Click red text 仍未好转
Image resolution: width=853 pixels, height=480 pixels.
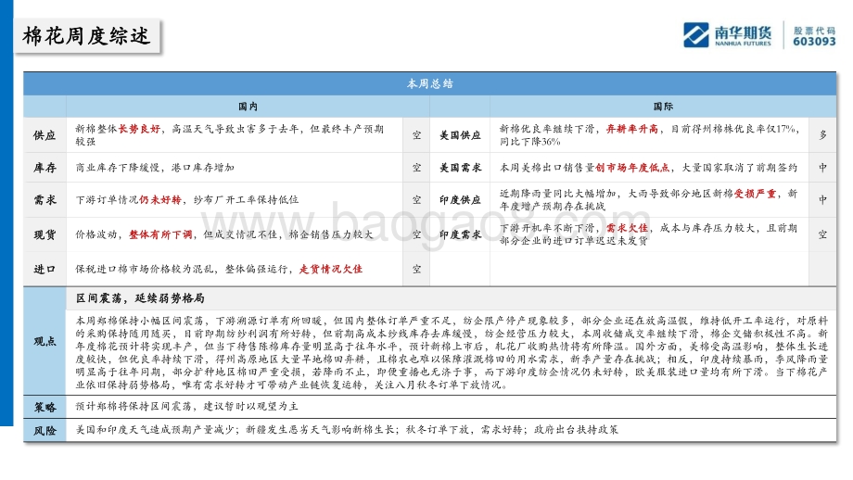(159, 200)
